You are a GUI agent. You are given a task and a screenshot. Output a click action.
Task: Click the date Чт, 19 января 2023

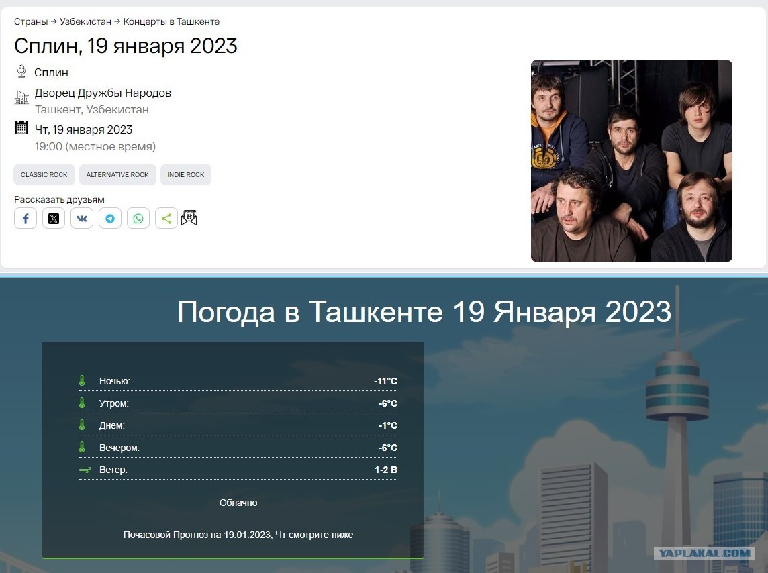(84, 129)
